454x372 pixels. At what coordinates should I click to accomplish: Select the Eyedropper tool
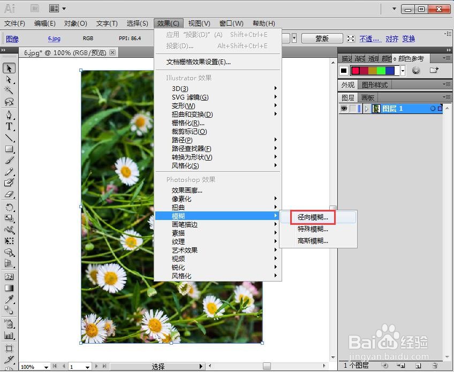point(9,299)
